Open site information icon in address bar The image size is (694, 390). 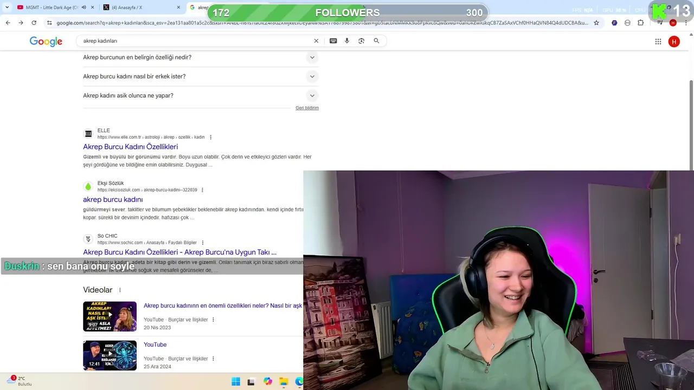(49, 23)
